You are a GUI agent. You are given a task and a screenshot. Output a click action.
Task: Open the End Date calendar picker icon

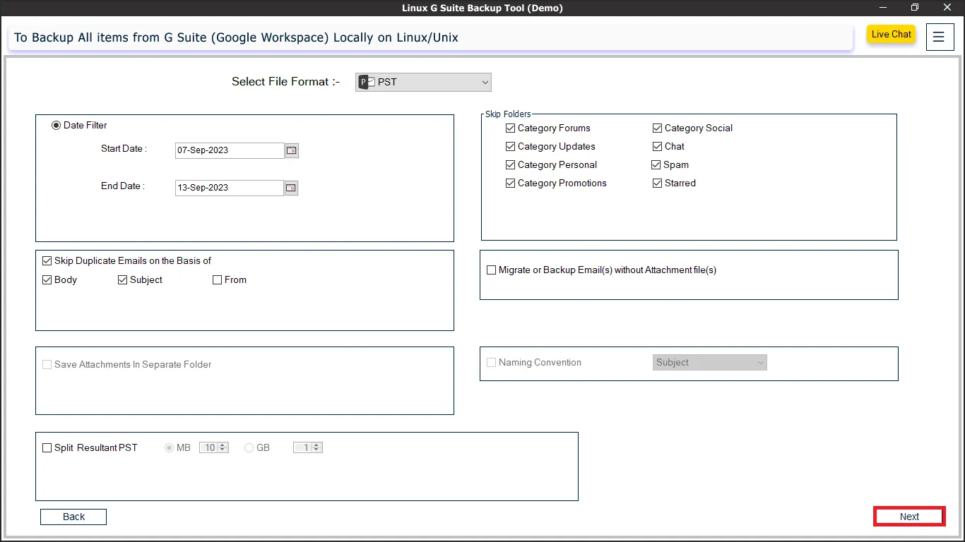pyautogui.click(x=291, y=188)
